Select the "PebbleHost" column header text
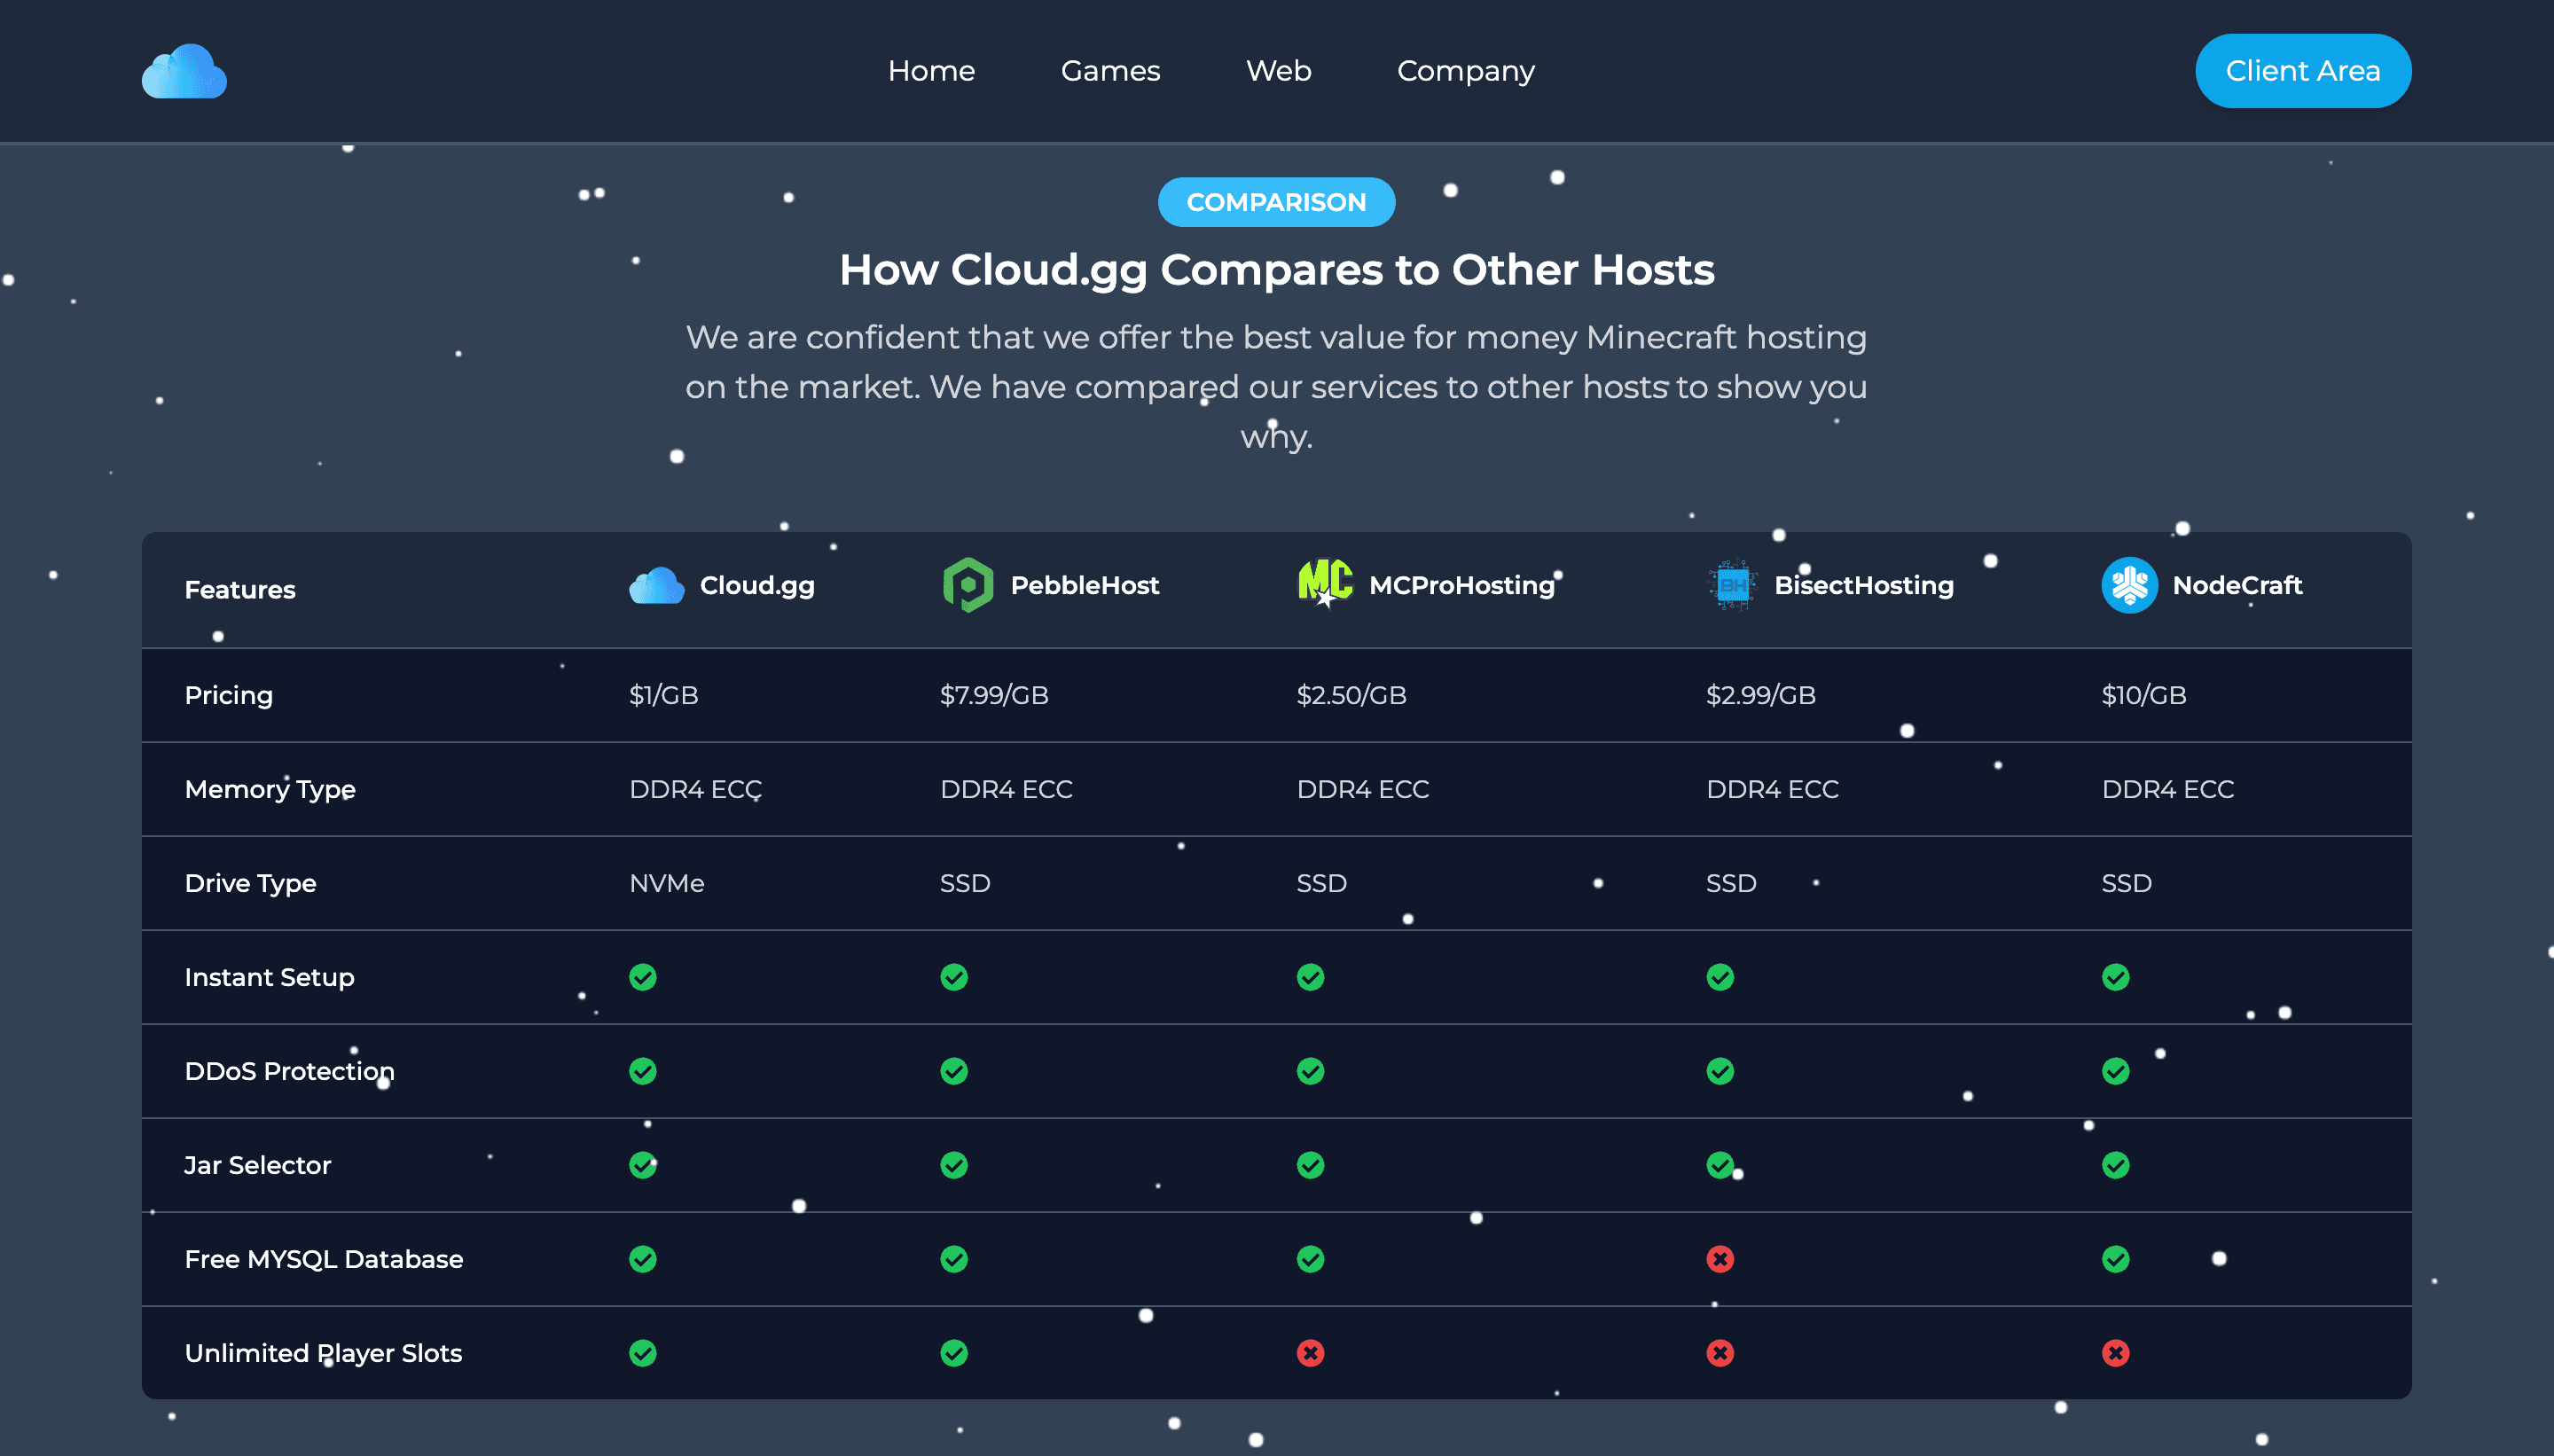 (x=1085, y=585)
